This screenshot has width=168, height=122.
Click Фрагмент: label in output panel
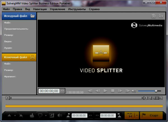point(10,76)
